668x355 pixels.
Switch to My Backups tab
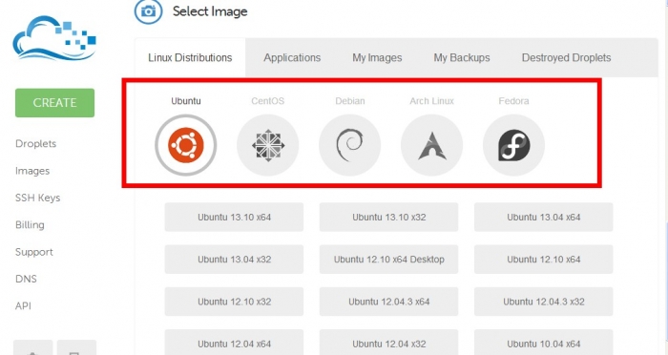click(462, 57)
